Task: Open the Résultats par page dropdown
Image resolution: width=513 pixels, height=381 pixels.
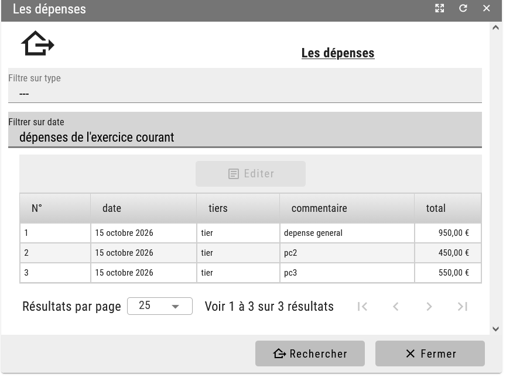Action: pos(160,306)
